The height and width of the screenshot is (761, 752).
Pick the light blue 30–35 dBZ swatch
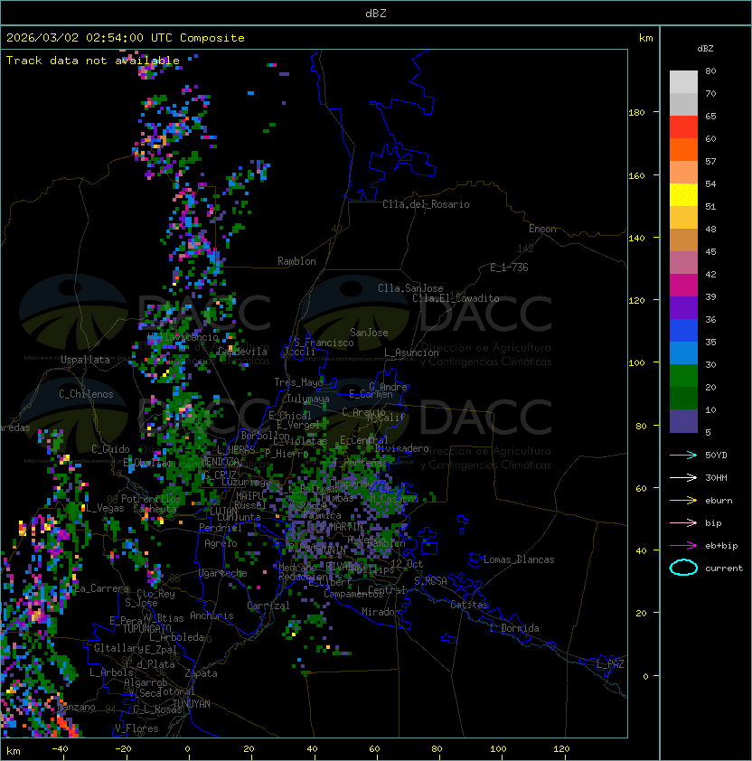(683, 352)
